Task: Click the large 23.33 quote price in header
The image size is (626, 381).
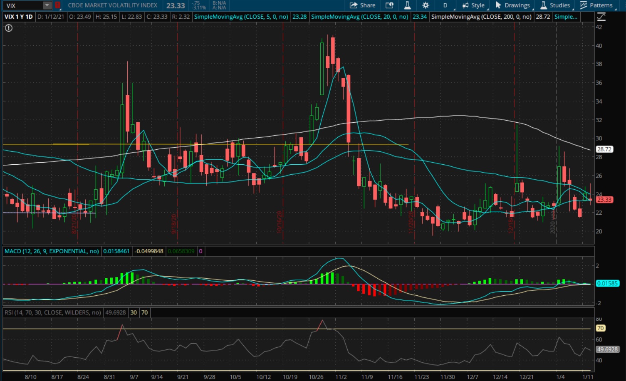Action: pyautogui.click(x=176, y=5)
